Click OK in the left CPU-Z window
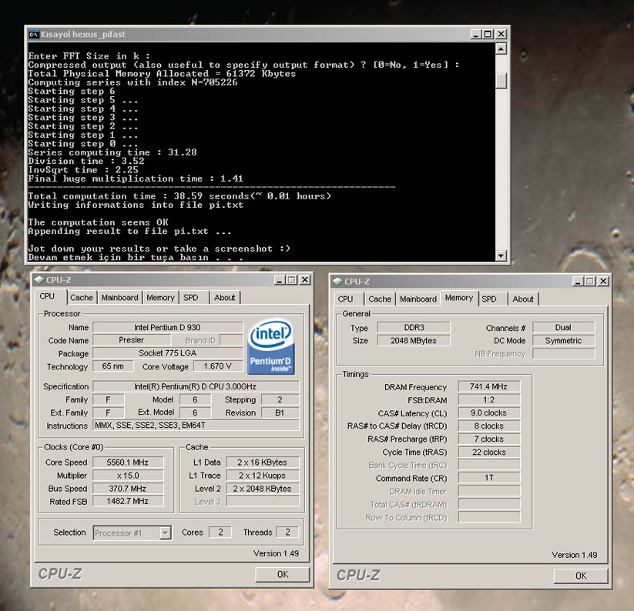Image resolution: width=634 pixels, height=611 pixels. click(x=282, y=574)
